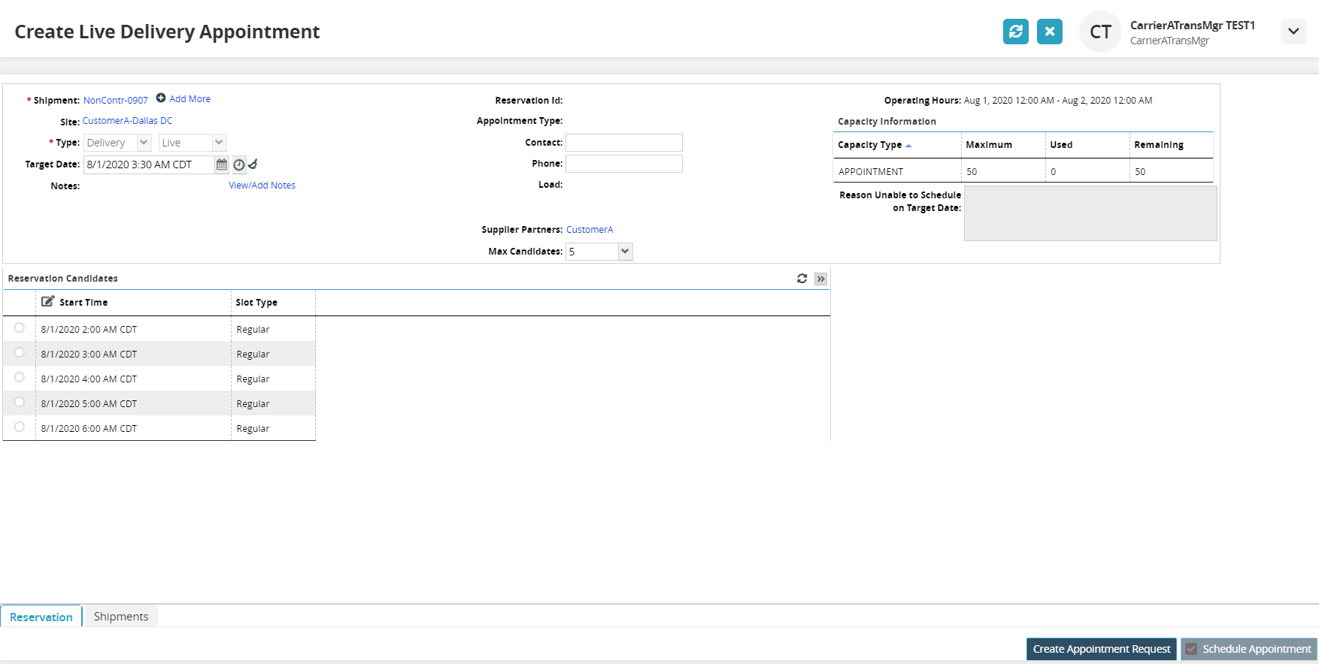Expand the Delivery type dropdown
The height and width of the screenshot is (664, 1319).
pos(144,143)
